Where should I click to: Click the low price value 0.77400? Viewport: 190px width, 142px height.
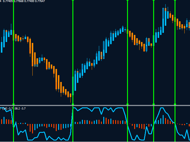click(x=30, y=1)
